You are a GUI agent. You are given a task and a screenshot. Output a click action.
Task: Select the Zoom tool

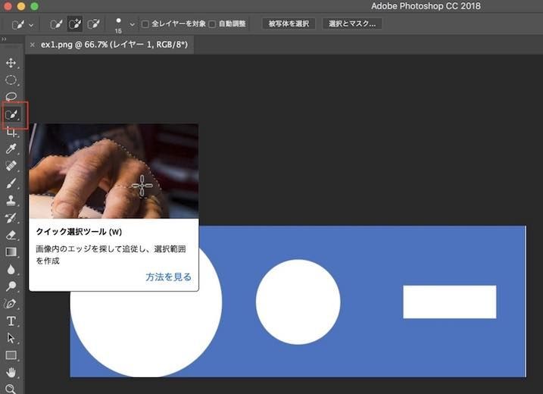11,389
